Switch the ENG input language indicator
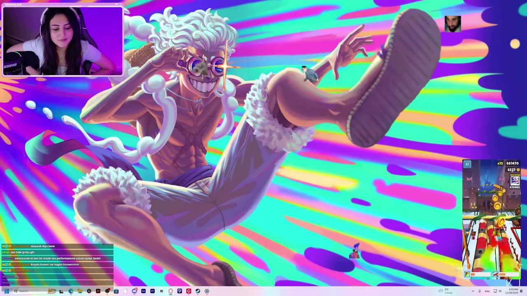Image resolution: width=527 pixels, height=296 pixels. (x=487, y=291)
